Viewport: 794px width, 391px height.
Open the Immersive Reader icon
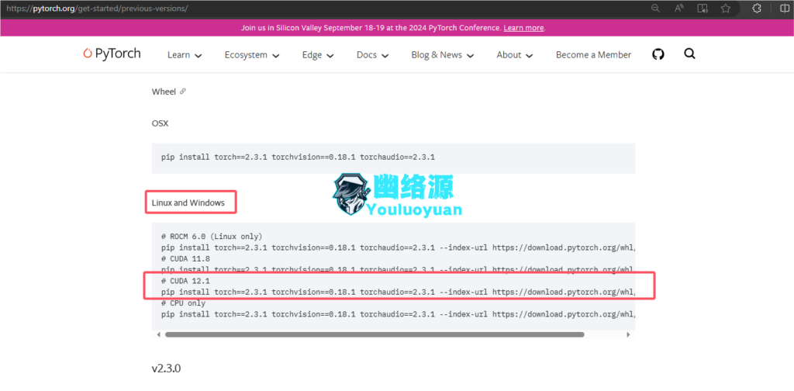(x=703, y=9)
